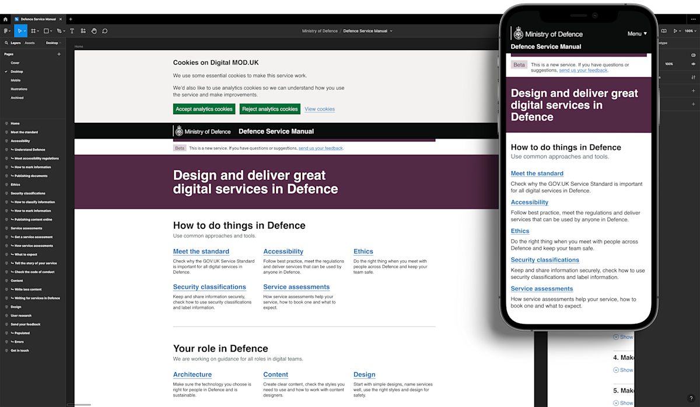Image resolution: width=700 pixels, height=407 pixels.
Task: Expand the Show toggle under item 4 heading
Action: [x=623, y=370]
